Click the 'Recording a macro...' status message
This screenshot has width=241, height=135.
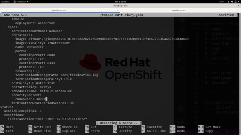[119, 123]
